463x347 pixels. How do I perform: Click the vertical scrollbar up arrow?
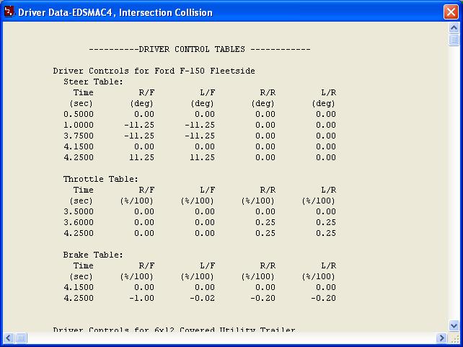tap(454, 30)
